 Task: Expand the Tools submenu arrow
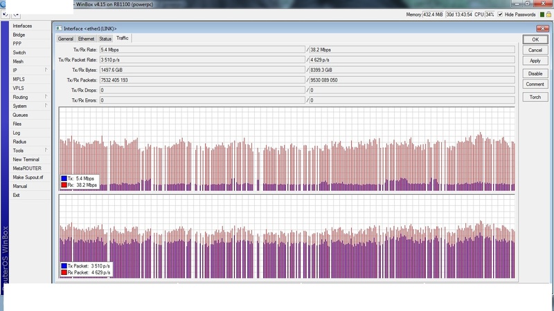pyautogui.click(x=46, y=150)
